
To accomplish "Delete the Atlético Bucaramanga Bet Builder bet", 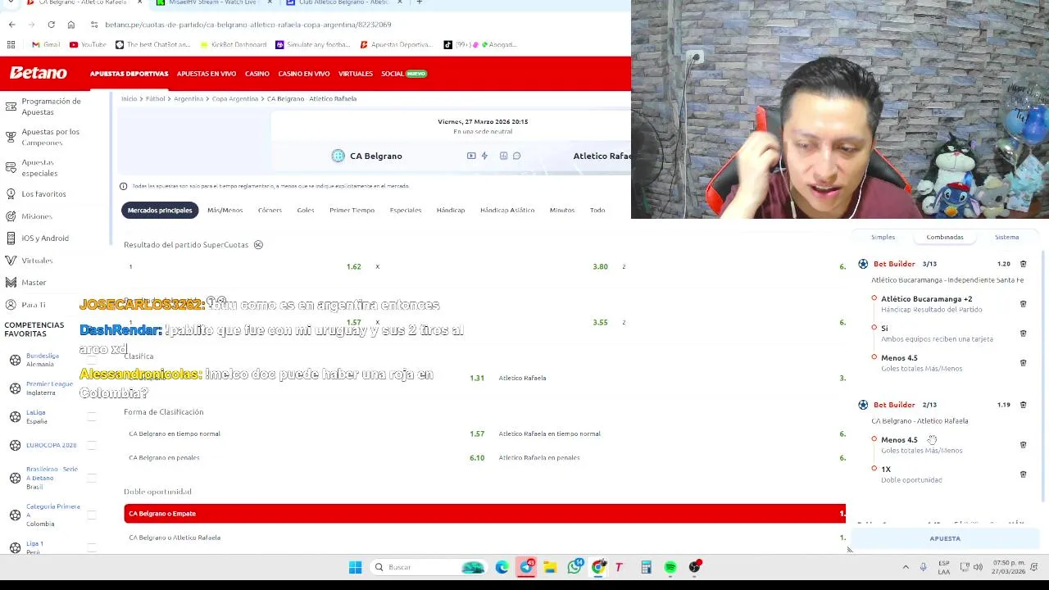I will [1023, 264].
